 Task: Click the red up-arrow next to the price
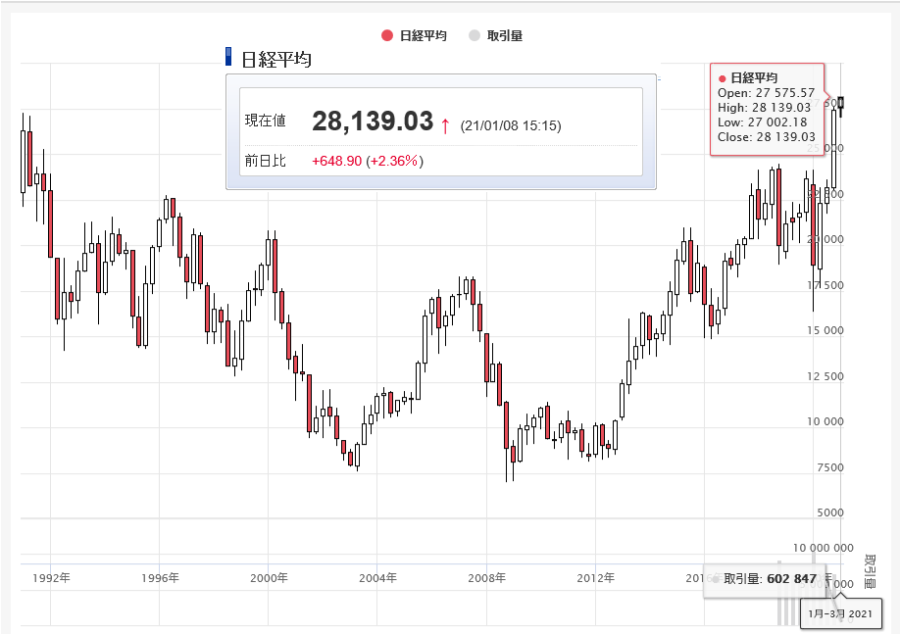click(x=445, y=125)
